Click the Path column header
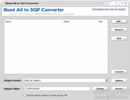Image resolution: width=130 pixels, height=100 pixels. point(103,22)
